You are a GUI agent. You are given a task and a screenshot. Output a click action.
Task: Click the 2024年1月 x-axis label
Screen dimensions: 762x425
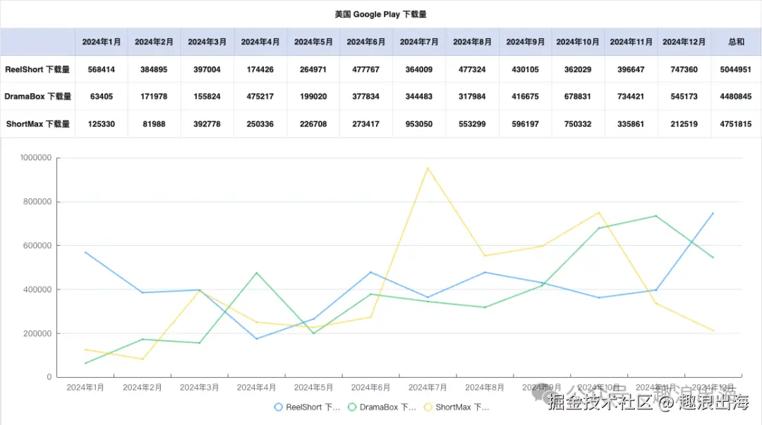pos(85,388)
